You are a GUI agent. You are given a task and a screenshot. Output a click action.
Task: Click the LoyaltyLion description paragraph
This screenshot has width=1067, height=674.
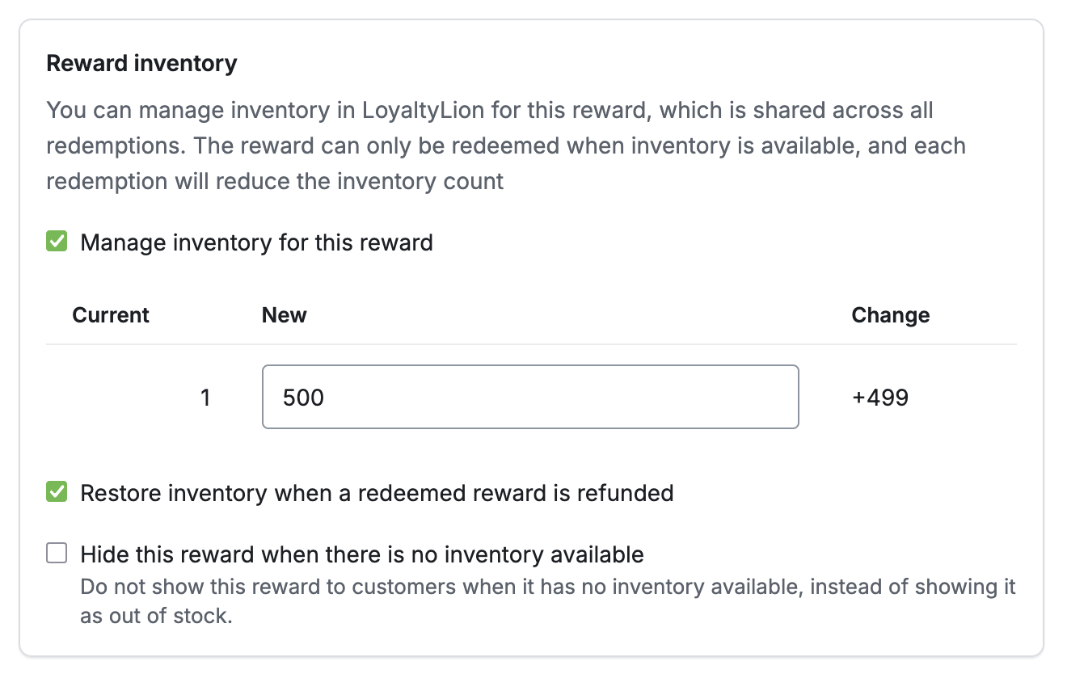click(x=507, y=145)
